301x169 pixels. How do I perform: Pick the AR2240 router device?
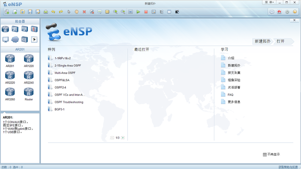[29, 77]
